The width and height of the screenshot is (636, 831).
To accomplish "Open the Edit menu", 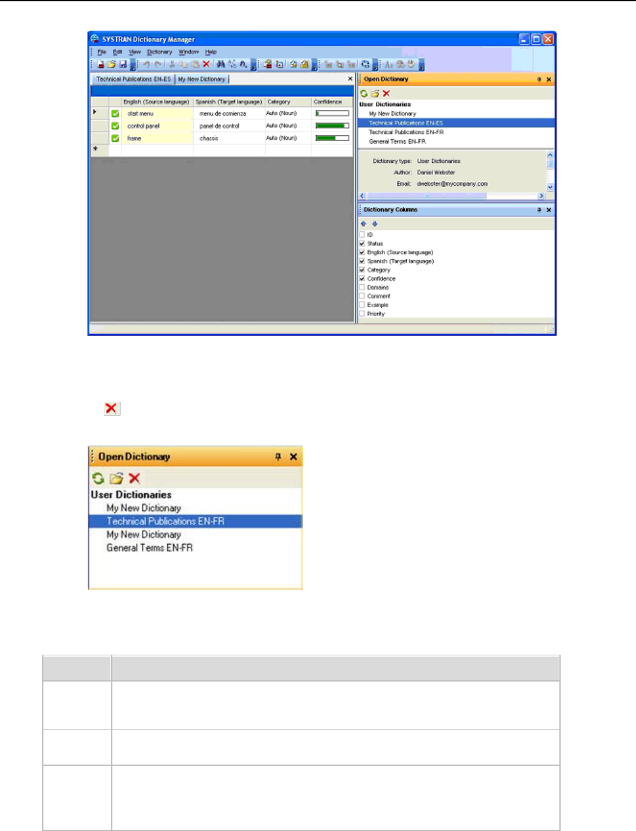I will (117, 52).
